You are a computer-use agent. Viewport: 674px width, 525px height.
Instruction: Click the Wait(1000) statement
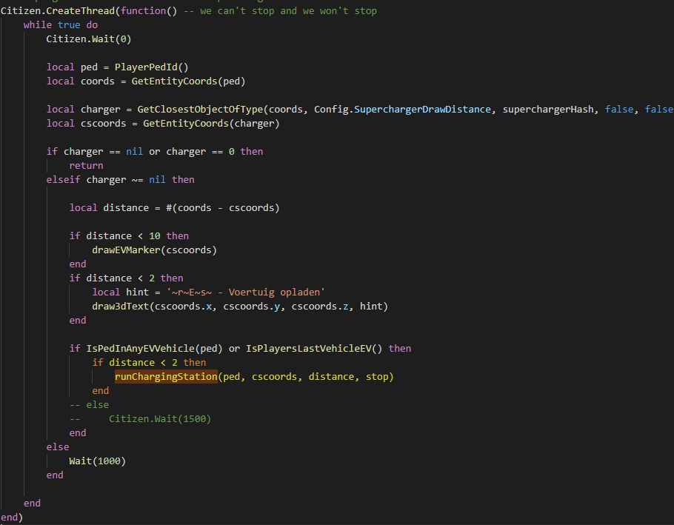[97, 461]
